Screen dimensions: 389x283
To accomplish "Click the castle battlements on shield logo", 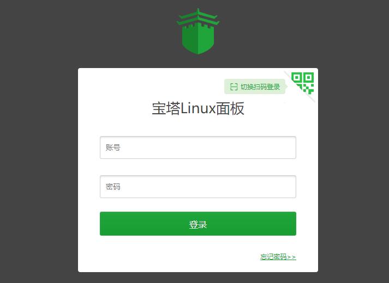I will (198, 26).
